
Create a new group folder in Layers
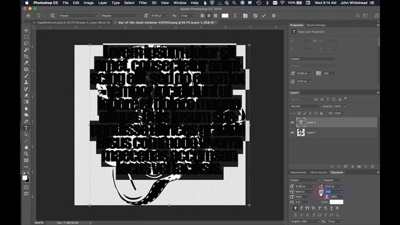pyautogui.click(x=359, y=166)
